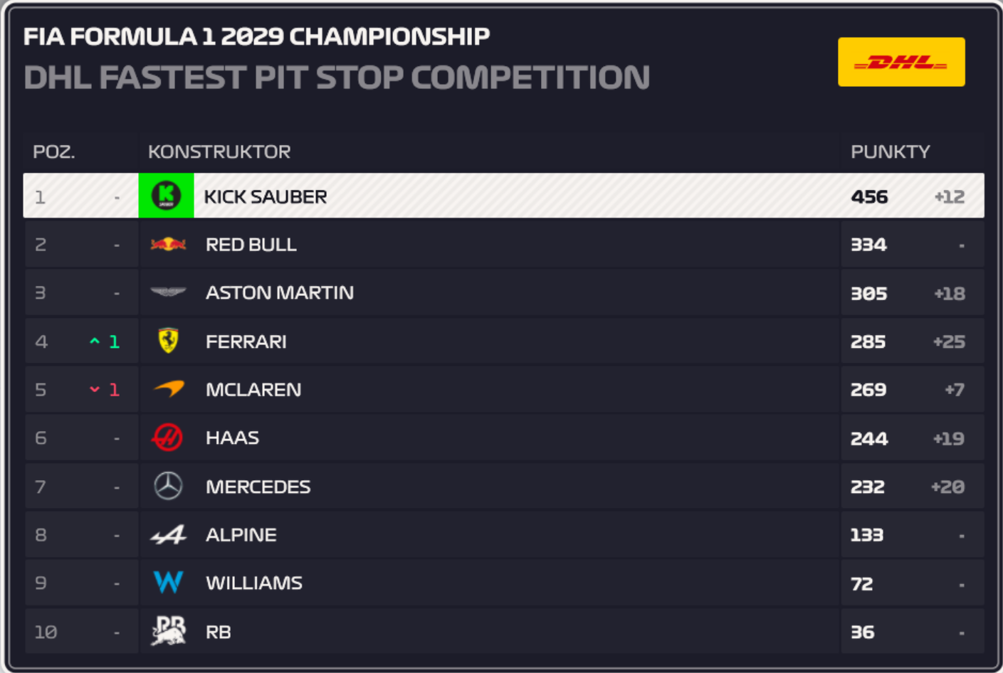Click the KONSTRUKTOR column header
1003x673 pixels.
(219, 152)
